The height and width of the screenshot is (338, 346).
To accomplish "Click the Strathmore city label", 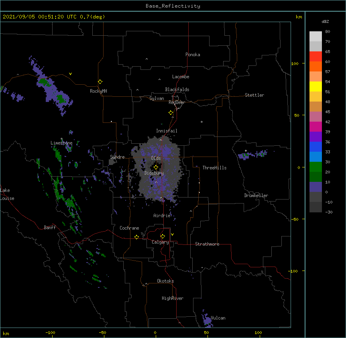I will click(x=207, y=244).
